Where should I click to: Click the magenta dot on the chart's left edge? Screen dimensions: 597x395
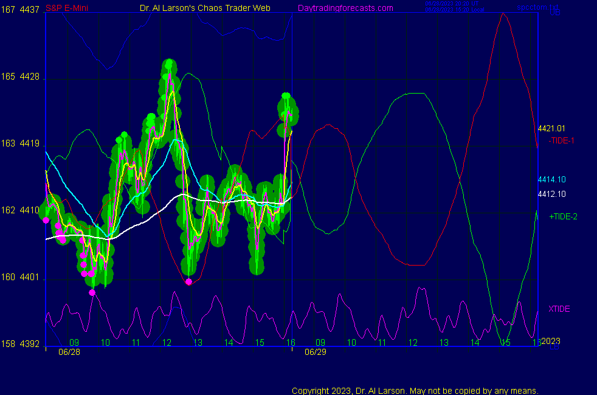46,221
